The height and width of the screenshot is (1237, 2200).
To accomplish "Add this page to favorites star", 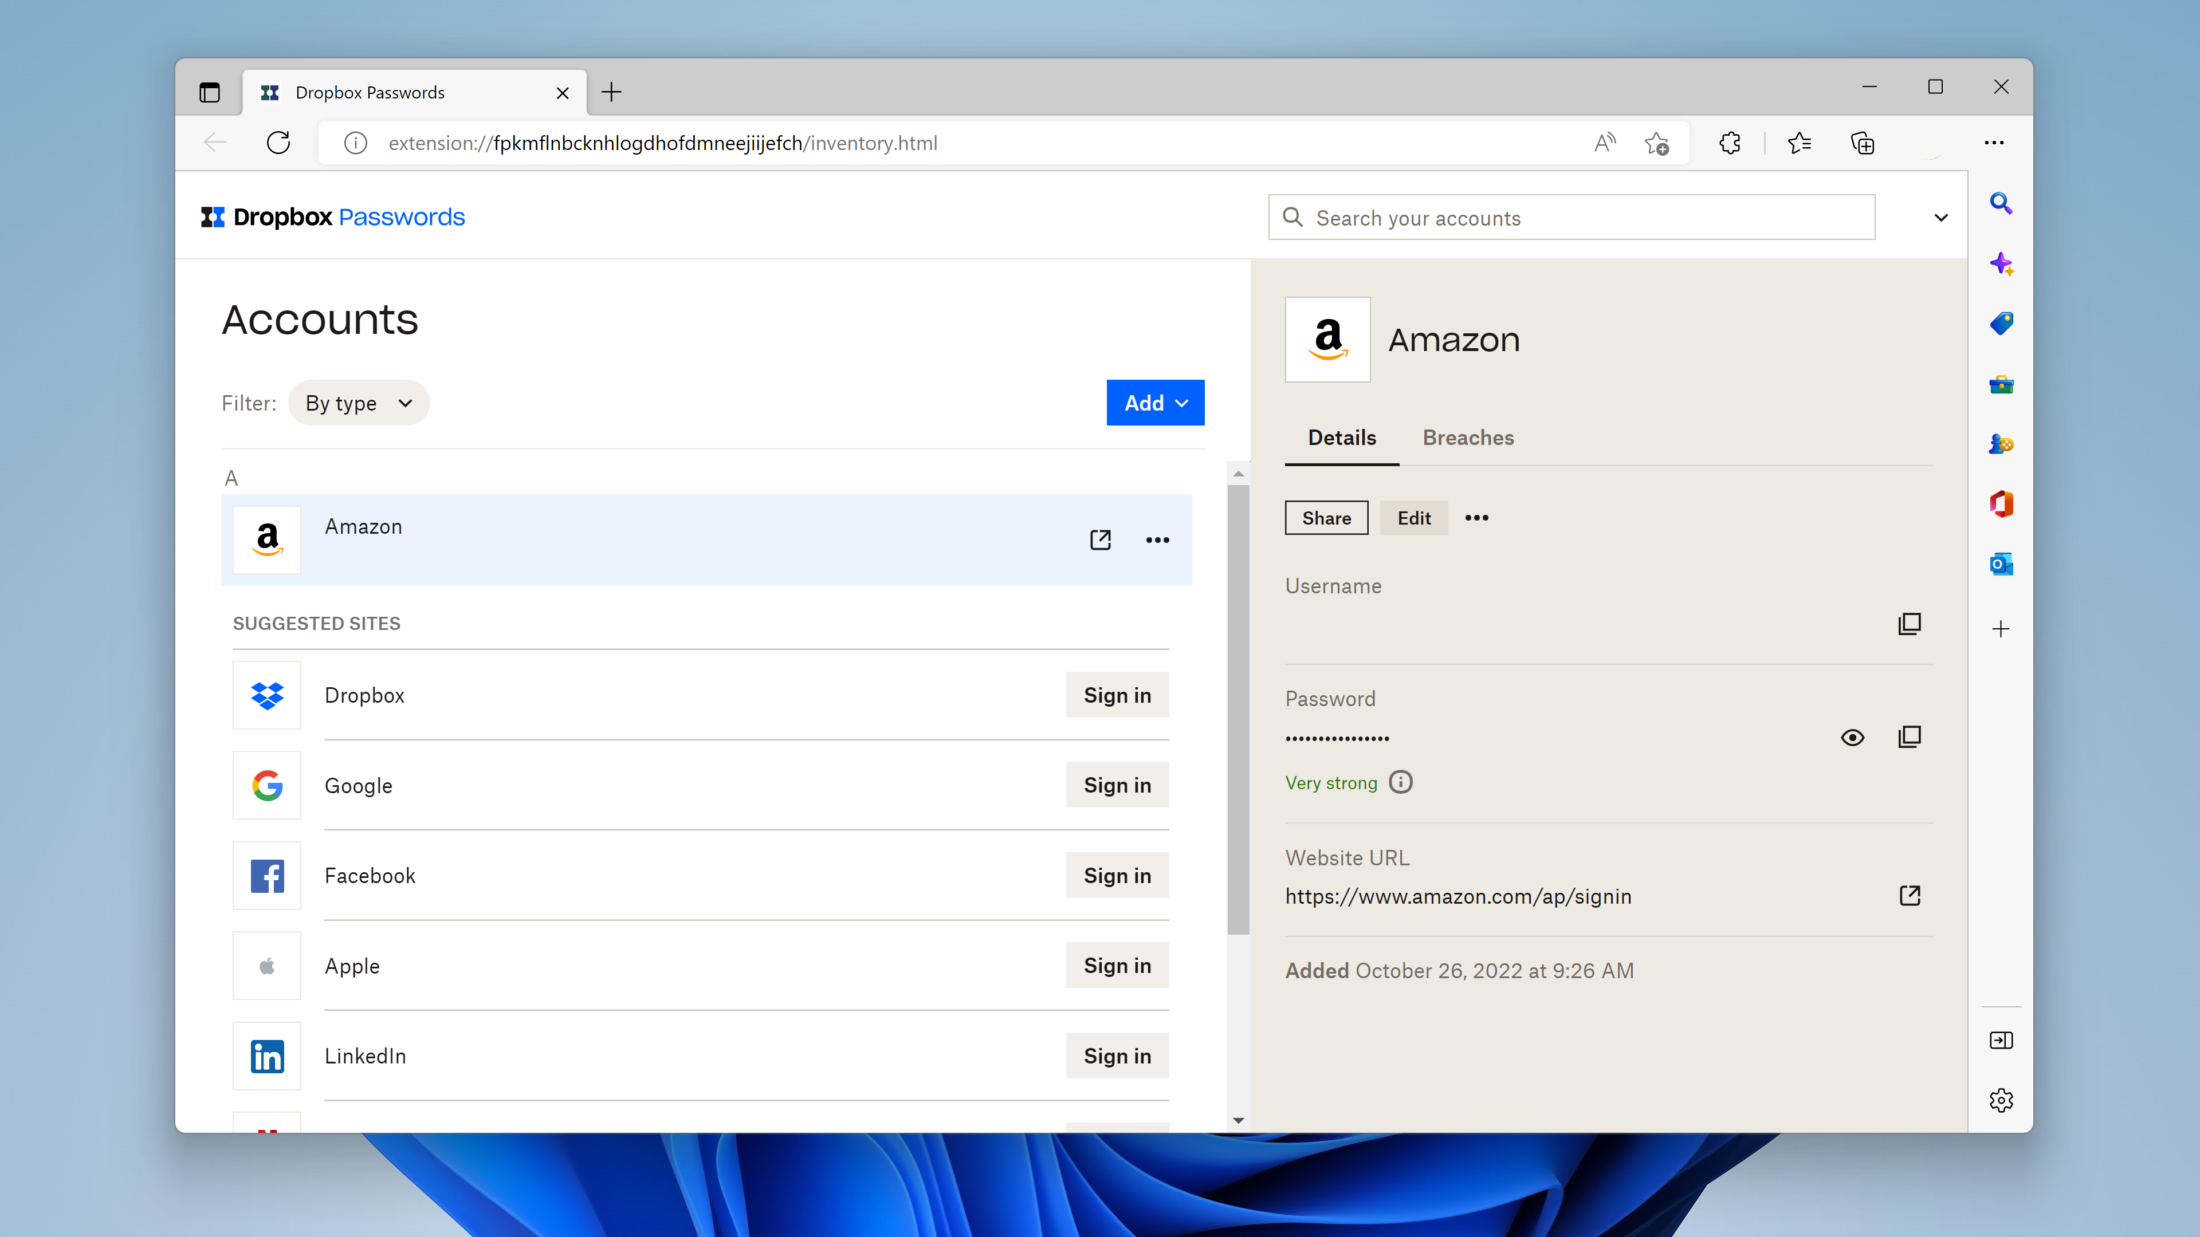I will click(1657, 143).
